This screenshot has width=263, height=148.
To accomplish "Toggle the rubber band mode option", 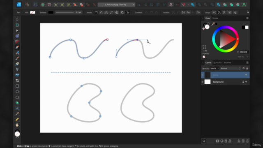I will (128, 12).
